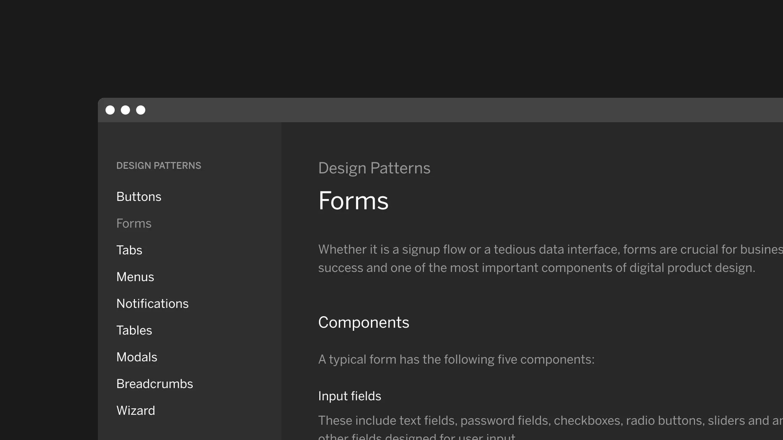Click the empty window title bar
The image size is (783, 440).
click(x=459, y=110)
